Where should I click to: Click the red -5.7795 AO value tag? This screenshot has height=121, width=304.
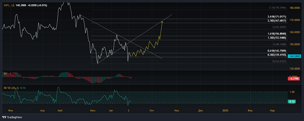click(x=294, y=79)
